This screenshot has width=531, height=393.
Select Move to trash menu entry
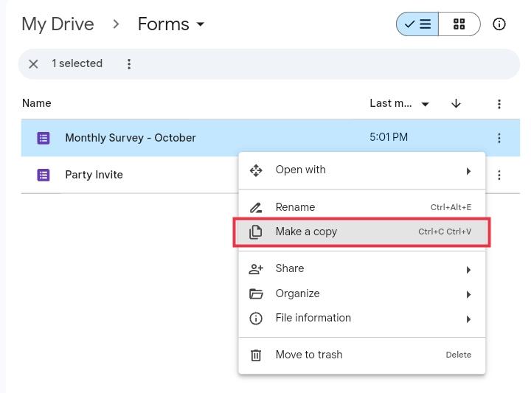click(361, 355)
